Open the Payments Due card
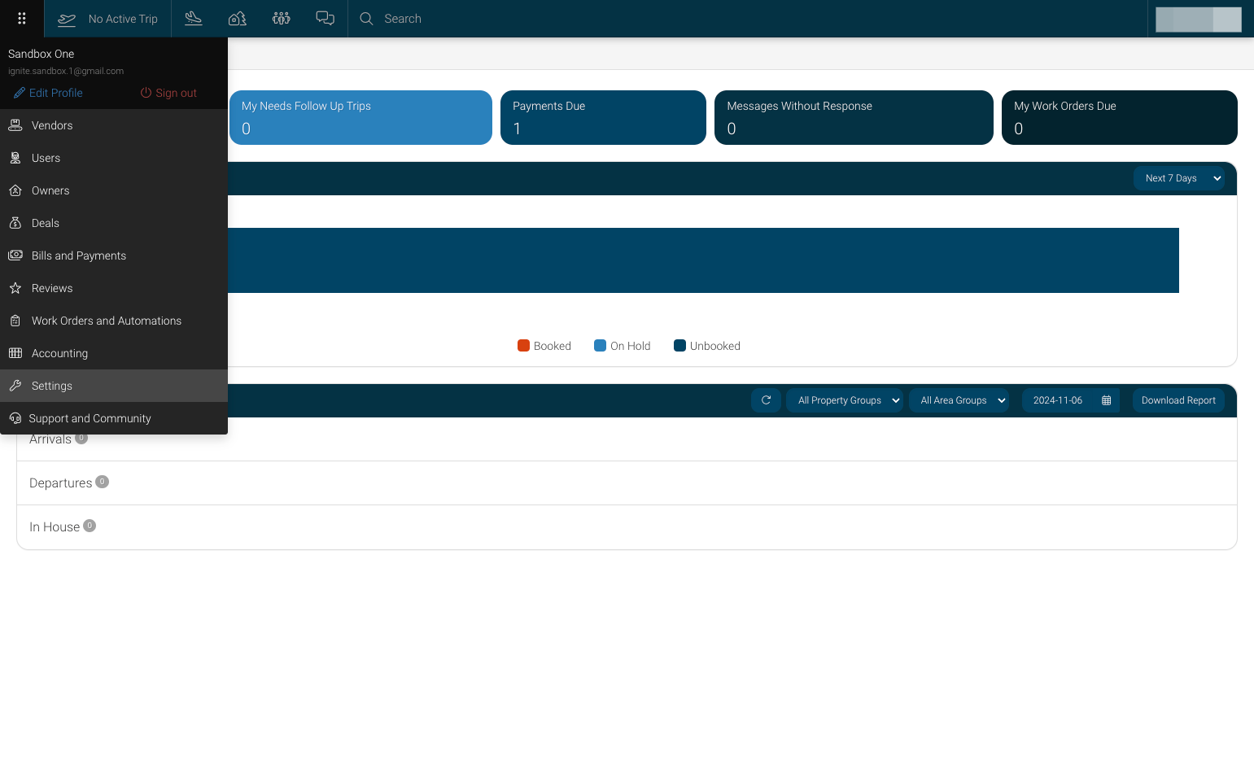 point(603,117)
